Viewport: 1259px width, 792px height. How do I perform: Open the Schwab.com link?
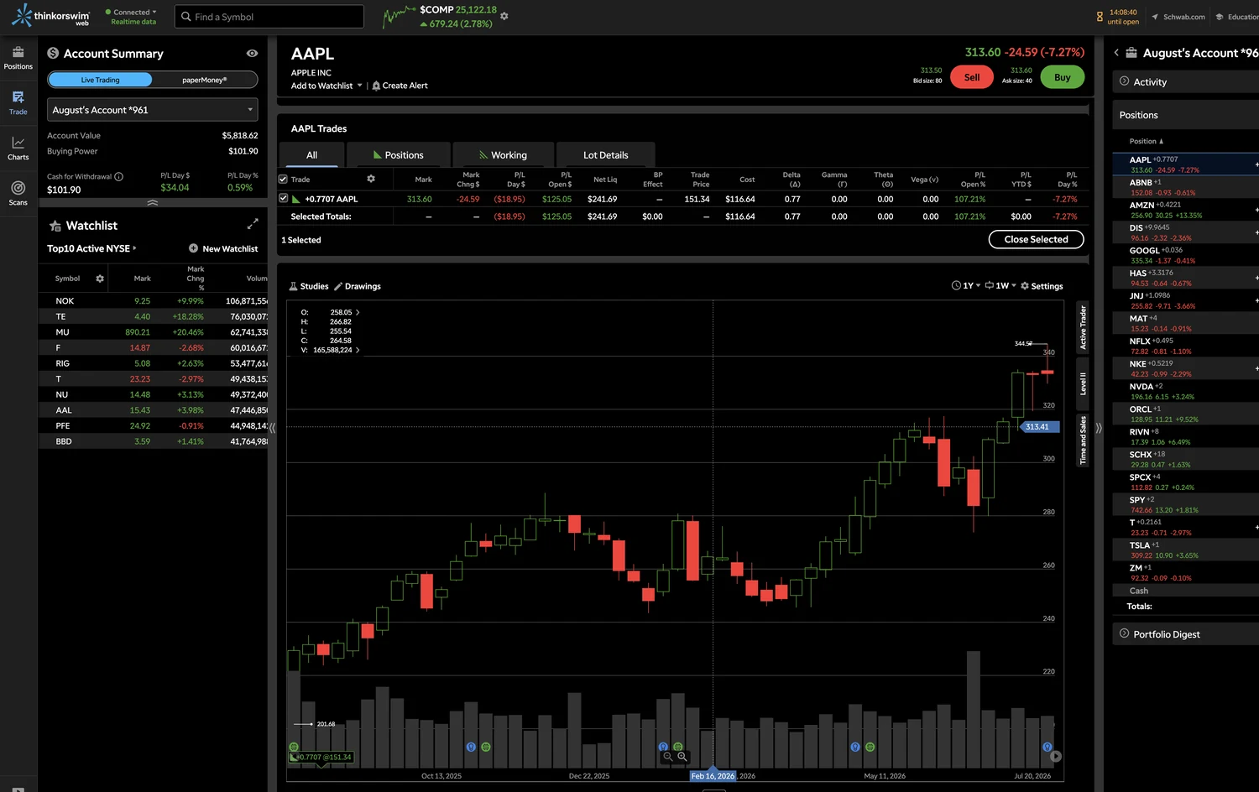1178,17
